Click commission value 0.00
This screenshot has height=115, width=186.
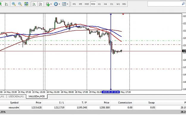tap(130, 108)
